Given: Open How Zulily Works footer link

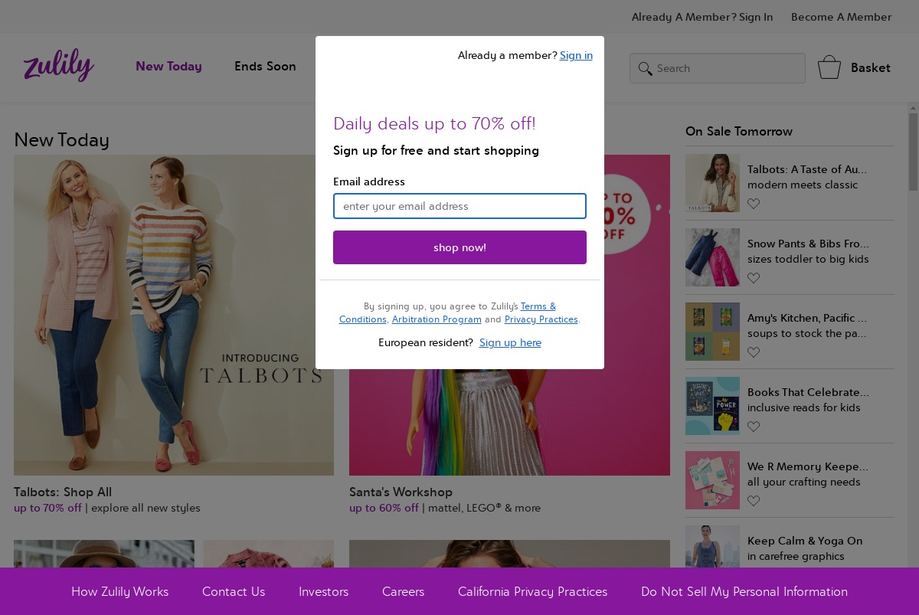Looking at the screenshot, I should (119, 591).
